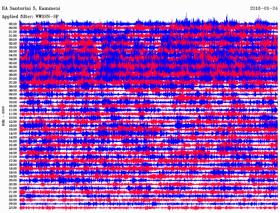Screen dimensions: 280x213
Task: Select the 04:00 time label
Action: (x=13, y=55)
